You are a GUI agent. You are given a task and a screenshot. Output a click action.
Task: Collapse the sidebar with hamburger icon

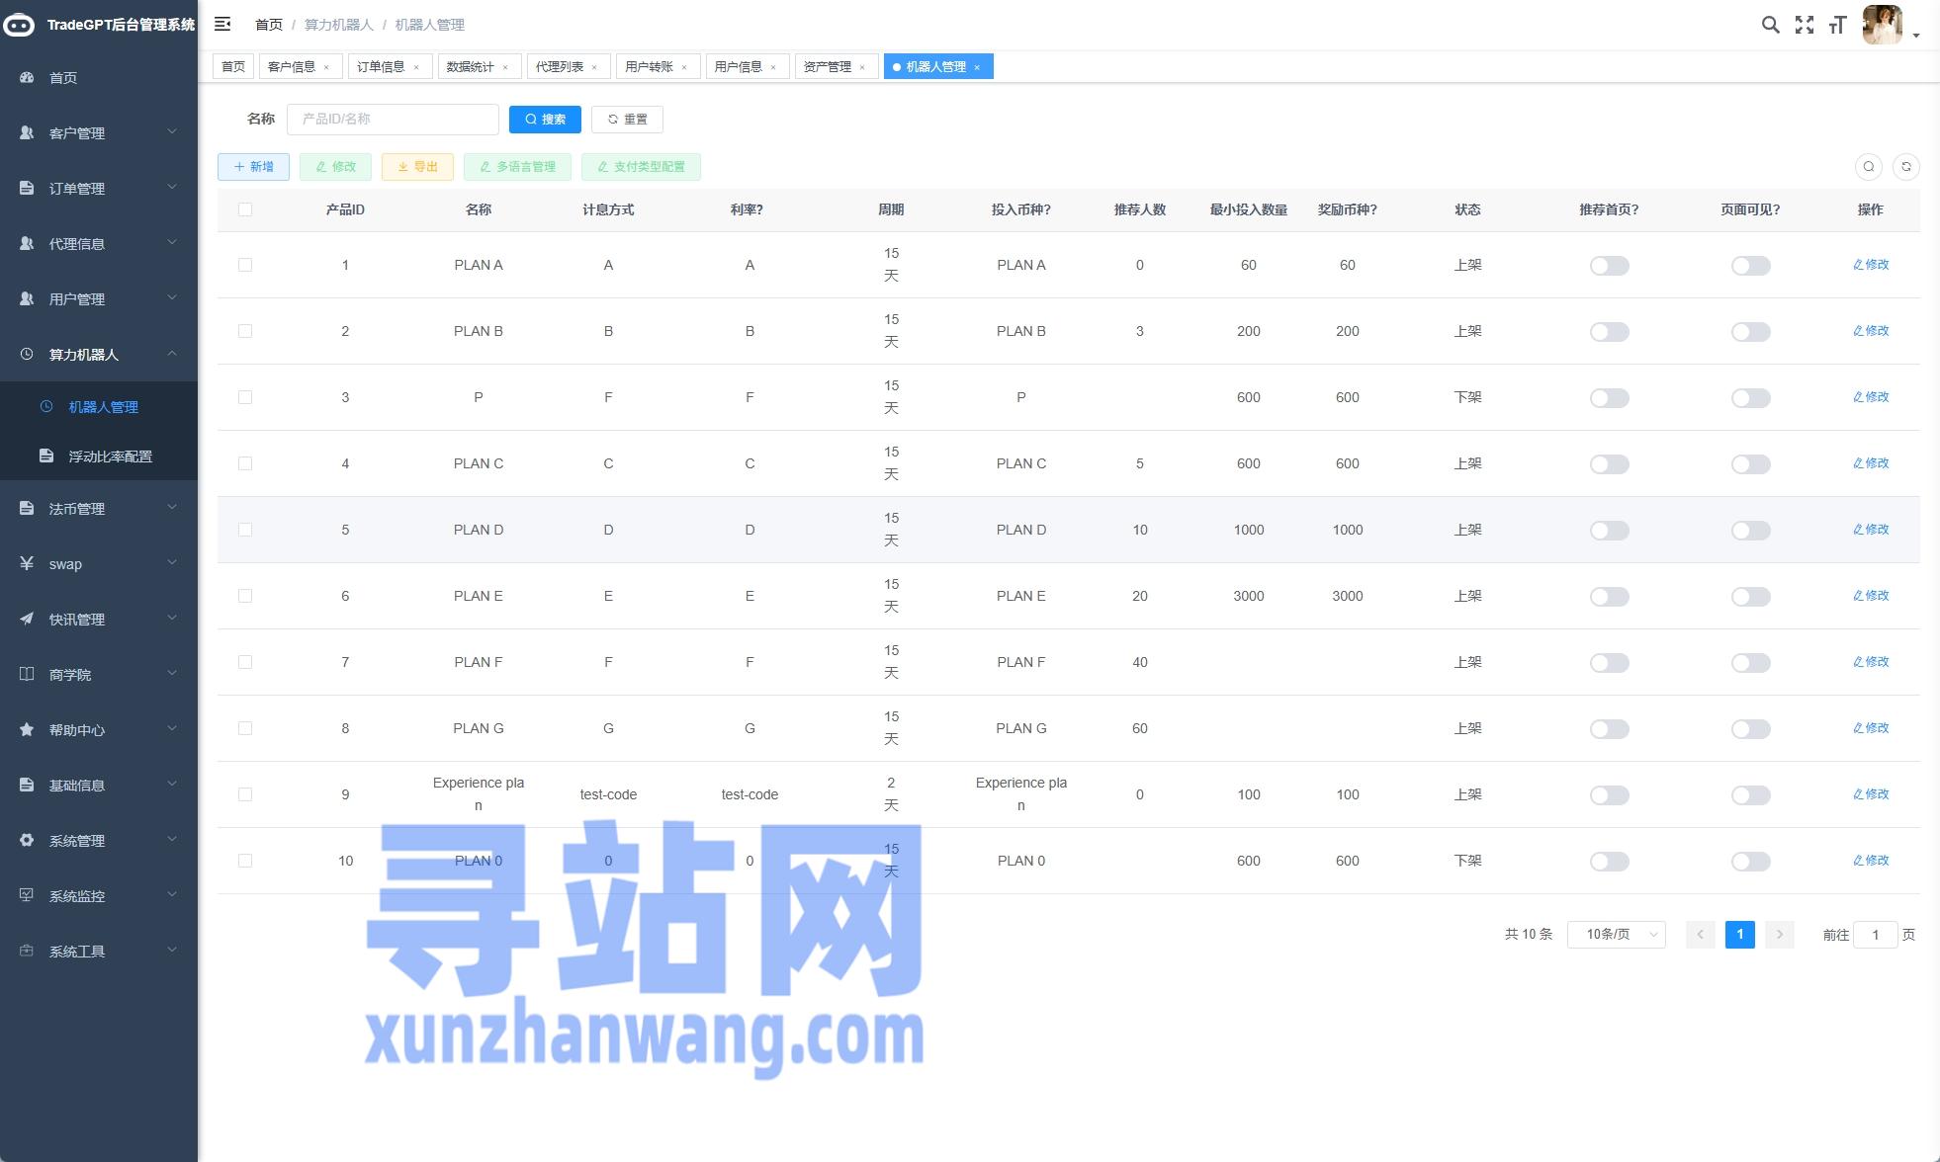click(222, 24)
